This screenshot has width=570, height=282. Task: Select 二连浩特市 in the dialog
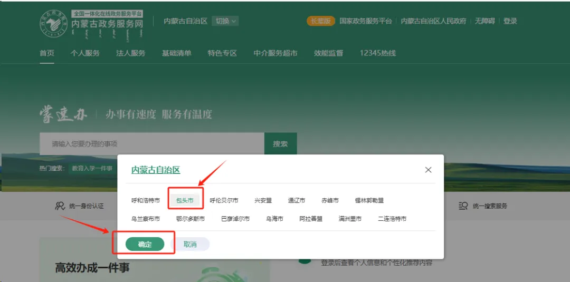coord(392,219)
